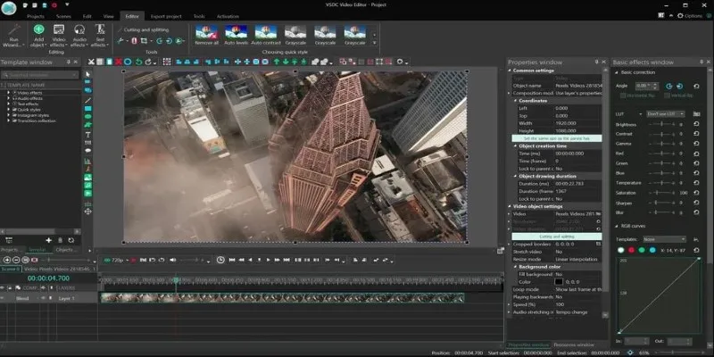Select the white RGB curve channel
This screenshot has height=357, width=714.
coord(620,250)
